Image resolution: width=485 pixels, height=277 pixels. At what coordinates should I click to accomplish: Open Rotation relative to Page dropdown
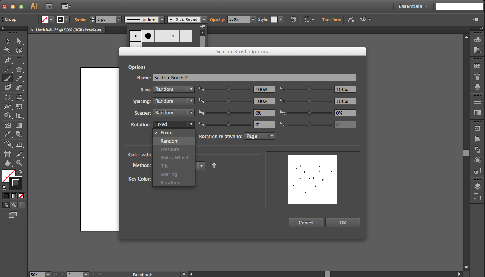pyautogui.click(x=260, y=136)
